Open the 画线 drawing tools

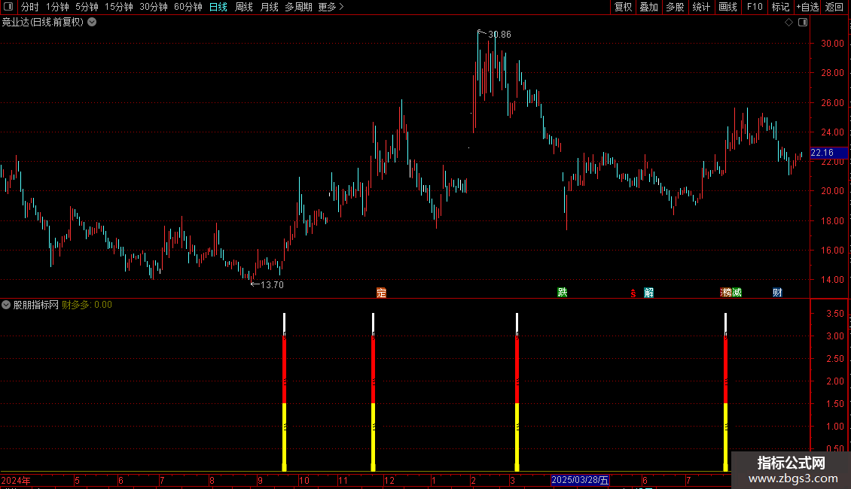[x=727, y=7]
